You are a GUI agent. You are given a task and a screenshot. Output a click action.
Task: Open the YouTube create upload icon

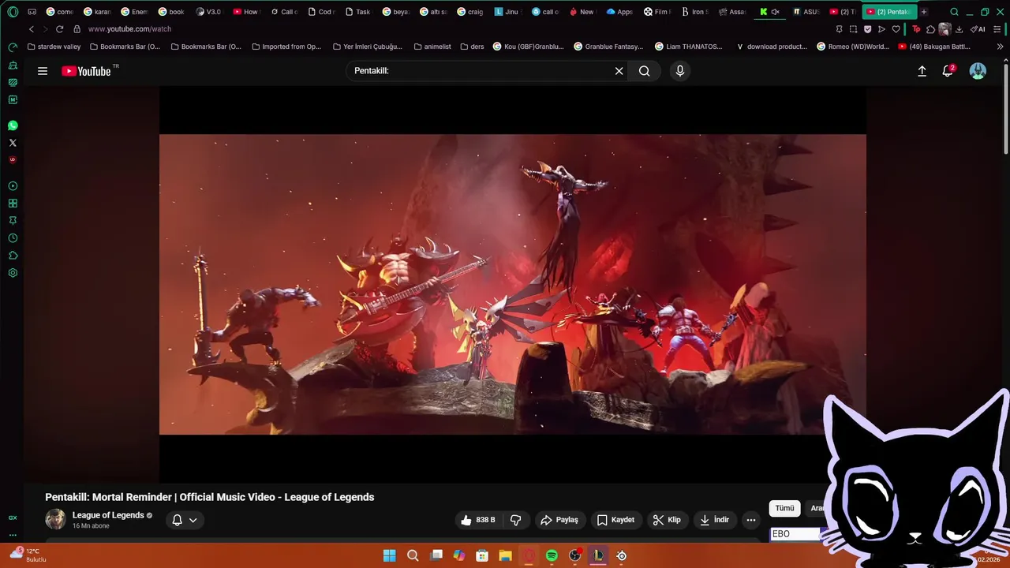click(x=922, y=71)
